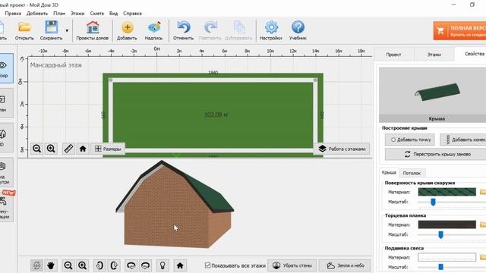Open the Правка menu
Image resolution: width=486 pixels, height=273 pixels.
[13, 14]
